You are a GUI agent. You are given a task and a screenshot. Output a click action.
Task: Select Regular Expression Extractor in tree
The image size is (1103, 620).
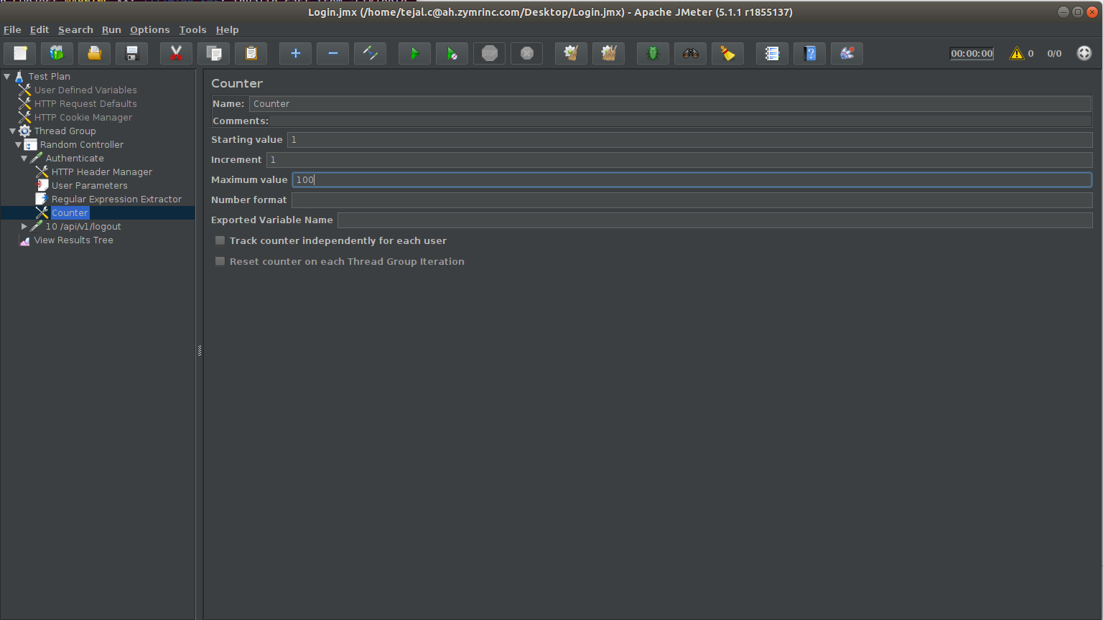[116, 199]
